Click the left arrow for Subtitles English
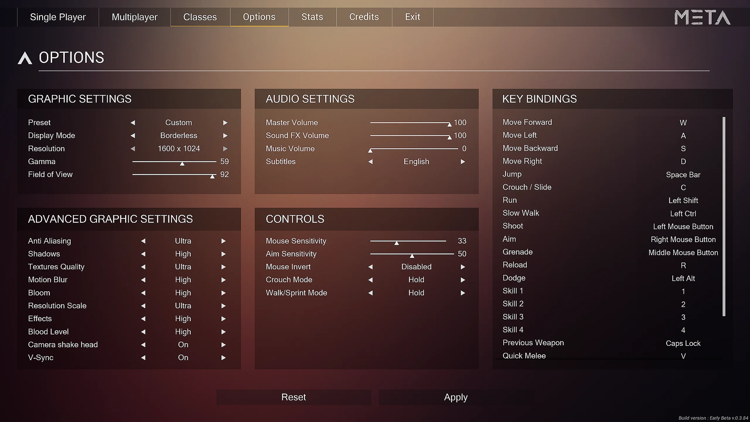 (371, 161)
